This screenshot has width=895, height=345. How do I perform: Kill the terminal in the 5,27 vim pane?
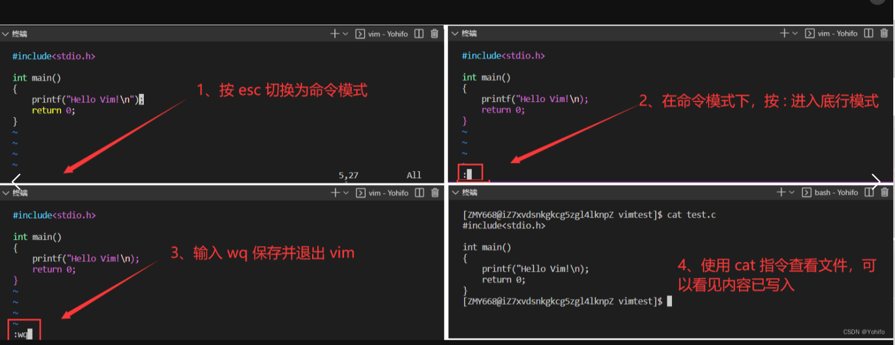point(434,34)
